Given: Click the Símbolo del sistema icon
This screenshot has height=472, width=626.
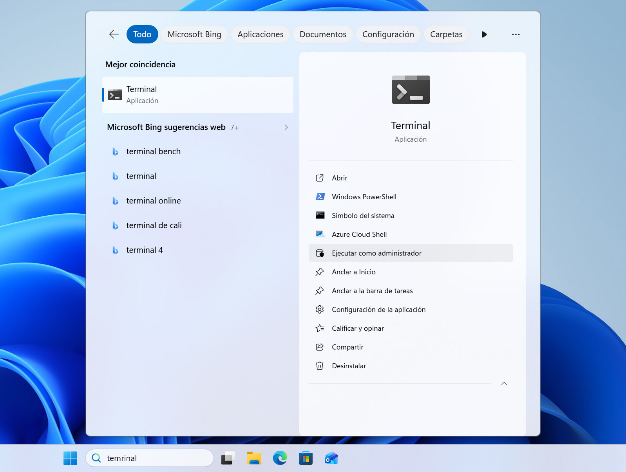Looking at the screenshot, I should point(320,215).
